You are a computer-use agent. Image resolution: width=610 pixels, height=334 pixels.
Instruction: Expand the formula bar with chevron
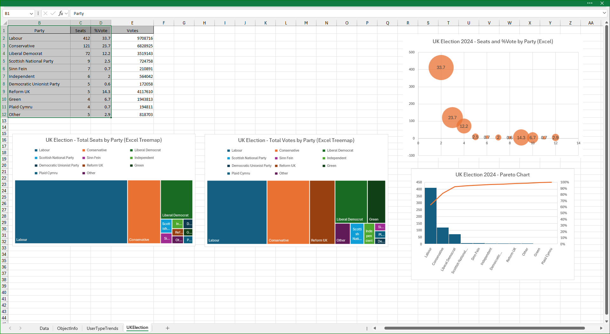point(604,13)
